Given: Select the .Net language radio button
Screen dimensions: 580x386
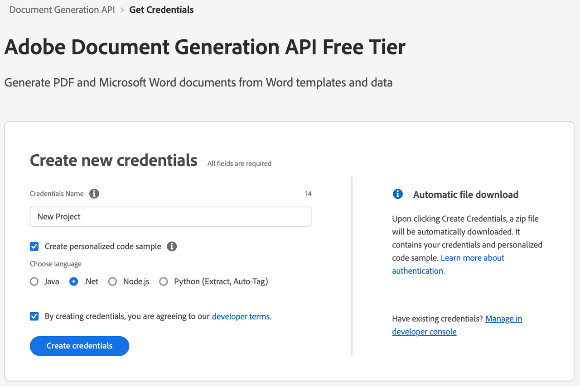Looking at the screenshot, I should (x=74, y=281).
